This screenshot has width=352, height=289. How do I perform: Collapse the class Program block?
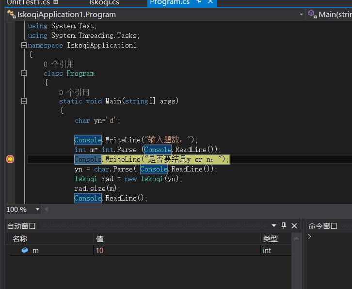point(24,73)
